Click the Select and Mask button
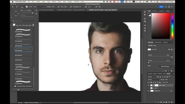Screen dimensions: 185x104 (x=166, y=66)
